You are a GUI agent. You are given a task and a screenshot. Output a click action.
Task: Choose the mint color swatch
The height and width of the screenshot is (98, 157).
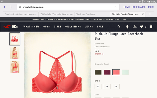click(x=125, y=72)
